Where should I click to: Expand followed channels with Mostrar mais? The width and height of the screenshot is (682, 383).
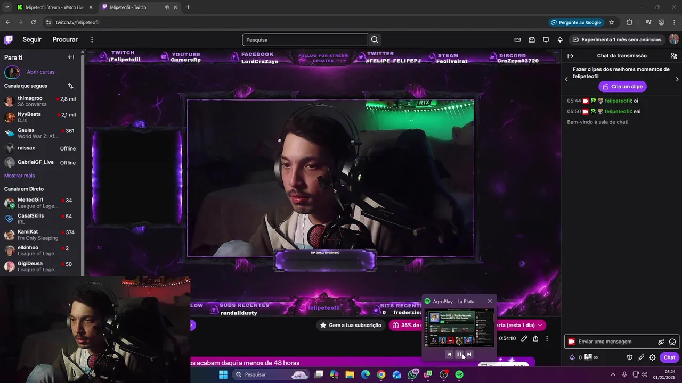19,176
